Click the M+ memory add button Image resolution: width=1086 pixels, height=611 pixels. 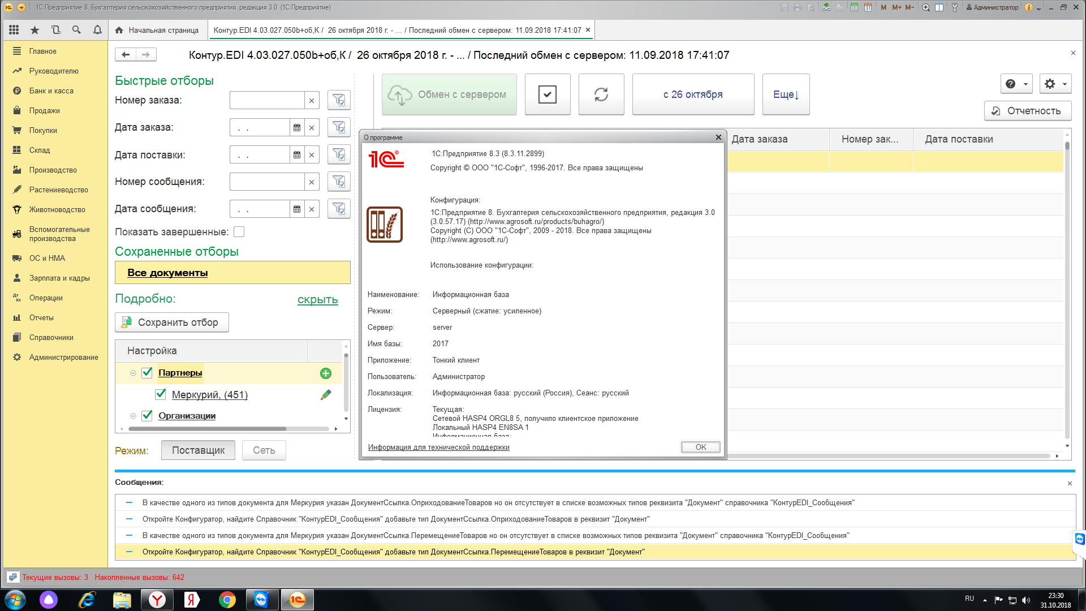pyautogui.click(x=897, y=7)
